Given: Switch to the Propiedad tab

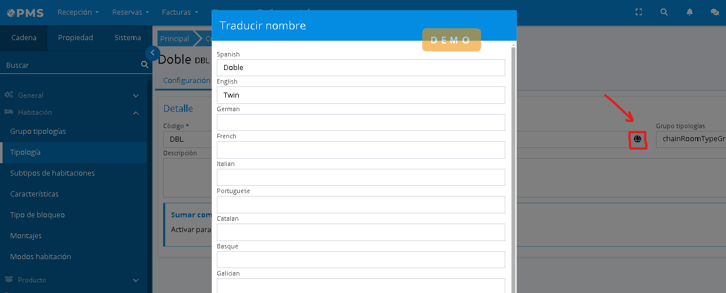Looking at the screenshot, I should point(75,38).
